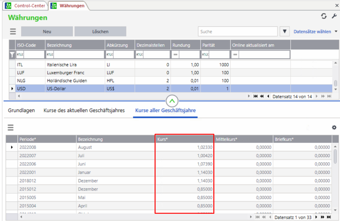Sort by the ISO-Code column header
The width and height of the screenshot is (340, 221).
(x=30, y=45)
